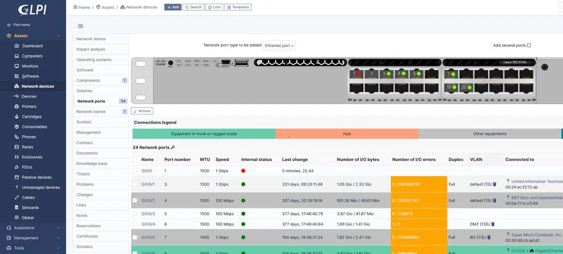Click the Printers icon in sidebar
Screen dimensions: 563x254
[x=17, y=107]
